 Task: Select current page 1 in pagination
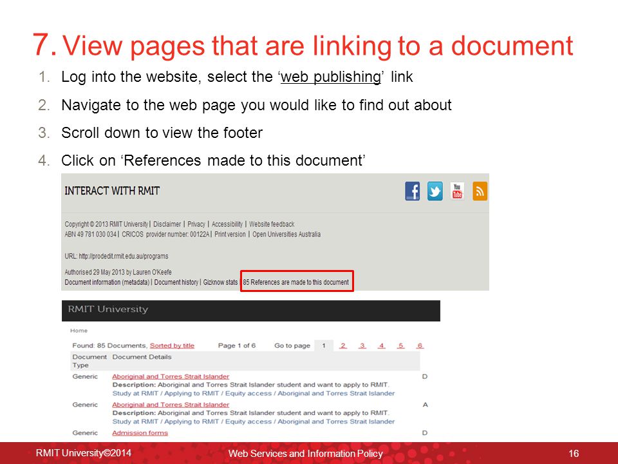(324, 345)
